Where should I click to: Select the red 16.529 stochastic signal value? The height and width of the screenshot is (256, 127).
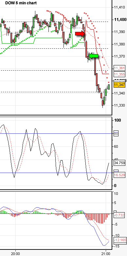[x=119, y=175]
